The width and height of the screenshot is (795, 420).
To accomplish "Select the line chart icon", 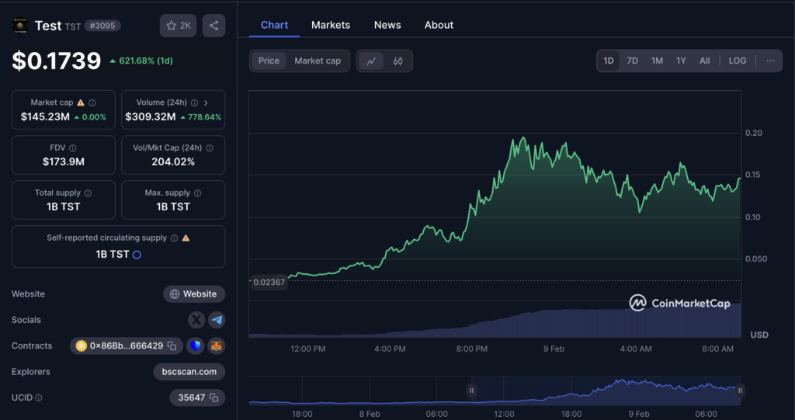I will coord(371,61).
